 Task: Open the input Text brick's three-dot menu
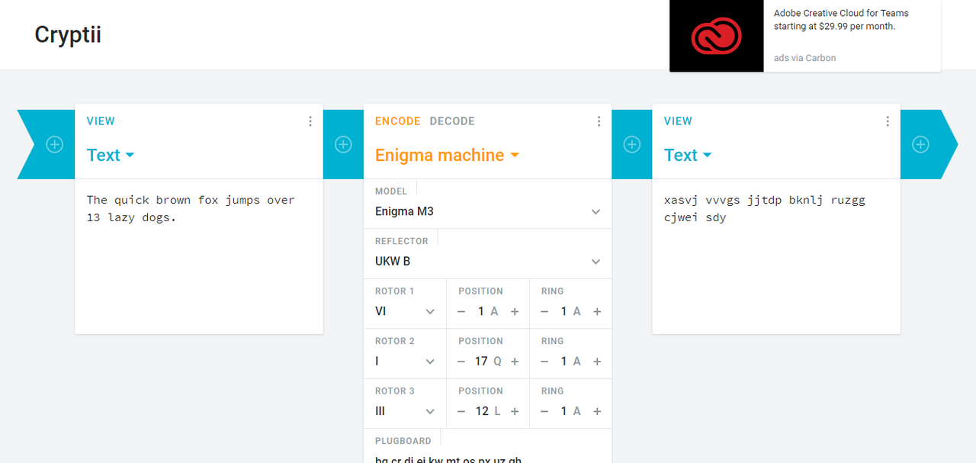coord(310,121)
